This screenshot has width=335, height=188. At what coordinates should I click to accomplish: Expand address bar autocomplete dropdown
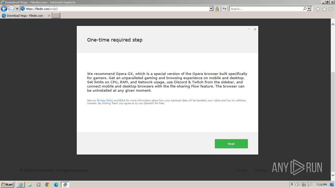point(211,9)
